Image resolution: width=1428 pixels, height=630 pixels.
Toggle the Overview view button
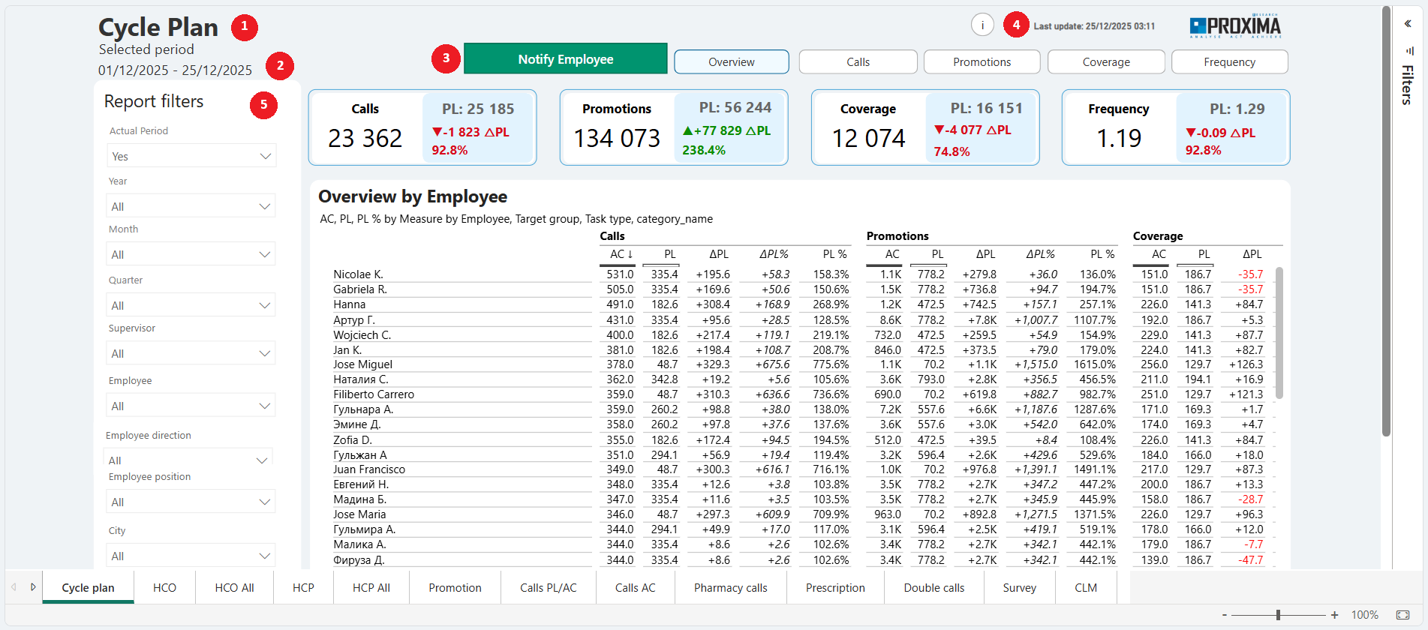pos(731,62)
